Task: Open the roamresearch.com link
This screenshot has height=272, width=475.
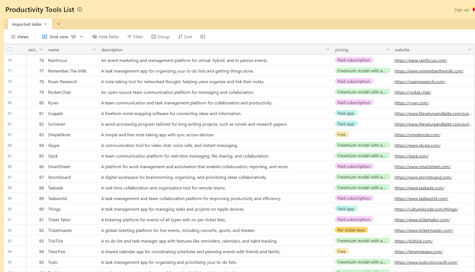Action: click(420, 82)
